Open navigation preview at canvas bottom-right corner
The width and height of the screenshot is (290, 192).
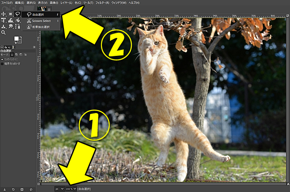click(288, 184)
